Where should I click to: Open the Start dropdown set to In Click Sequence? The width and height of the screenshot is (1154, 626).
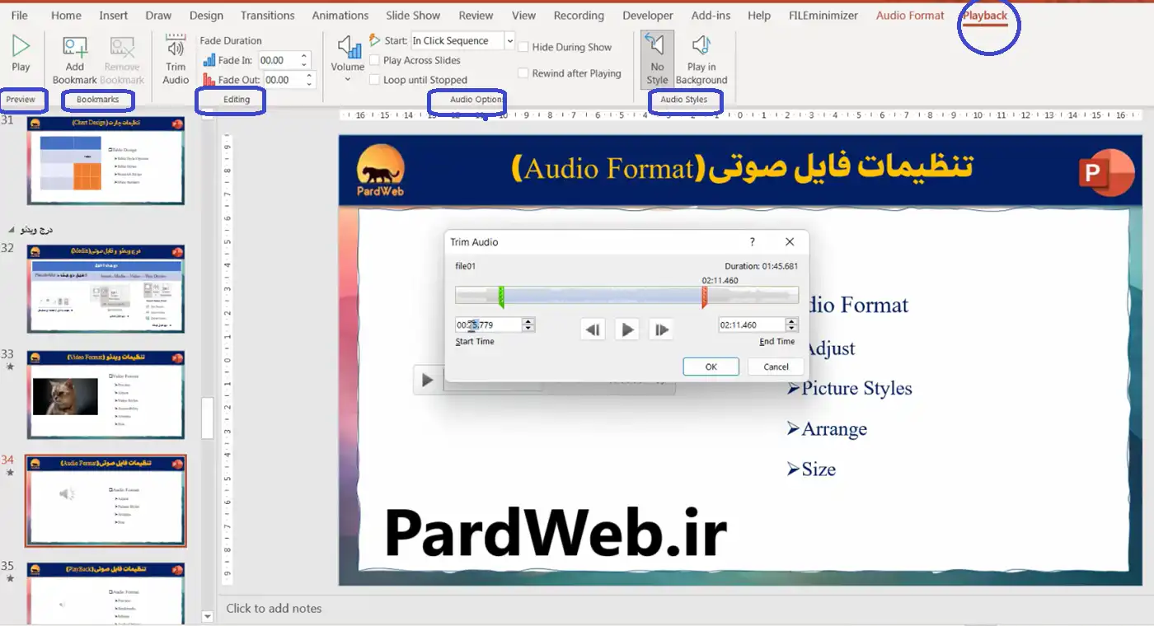tap(509, 40)
